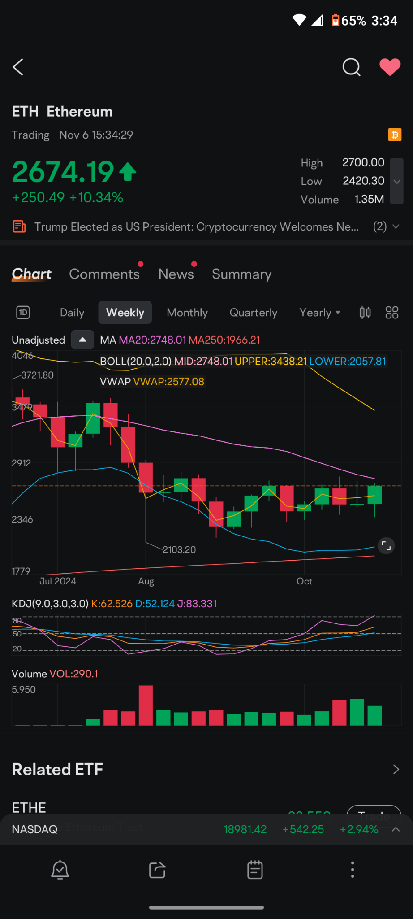Tap the MA20:2748.01 indicator label
Image resolution: width=413 pixels, height=919 pixels.
click(152, 340)
